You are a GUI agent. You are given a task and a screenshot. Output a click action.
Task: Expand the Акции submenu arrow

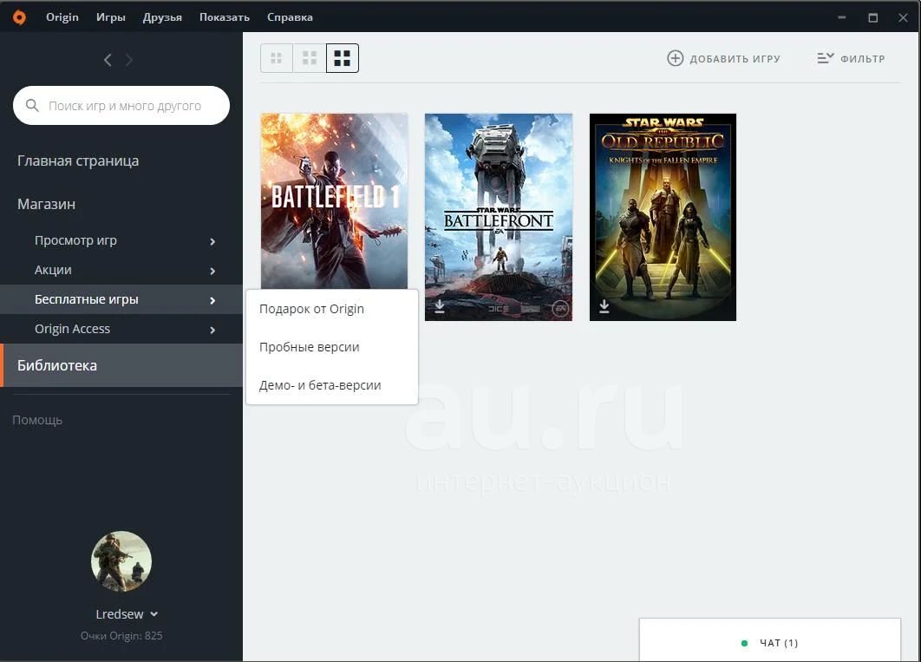tap(212, 271)
